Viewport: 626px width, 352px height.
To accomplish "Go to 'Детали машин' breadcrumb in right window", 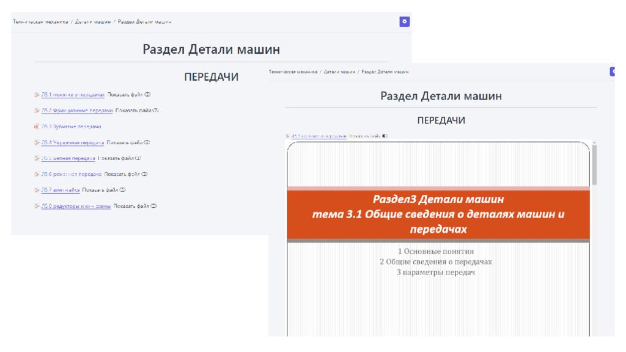I will [339, 71].
